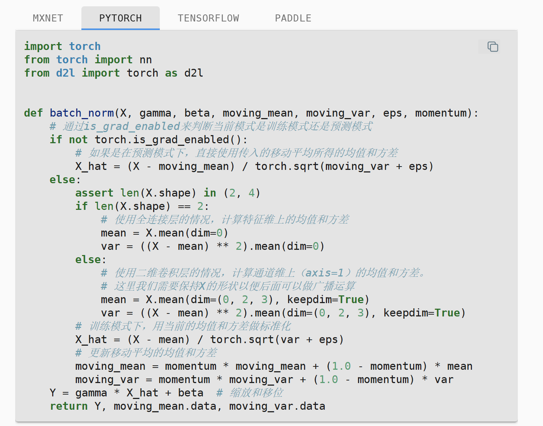Click 'd2l' alias at end of third import

click(193, 73)
